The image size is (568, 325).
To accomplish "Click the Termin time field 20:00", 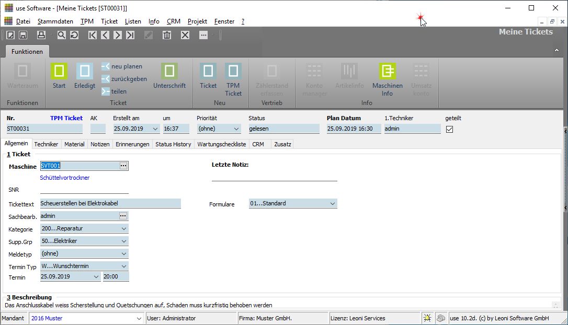I will [x=116, y=277].
